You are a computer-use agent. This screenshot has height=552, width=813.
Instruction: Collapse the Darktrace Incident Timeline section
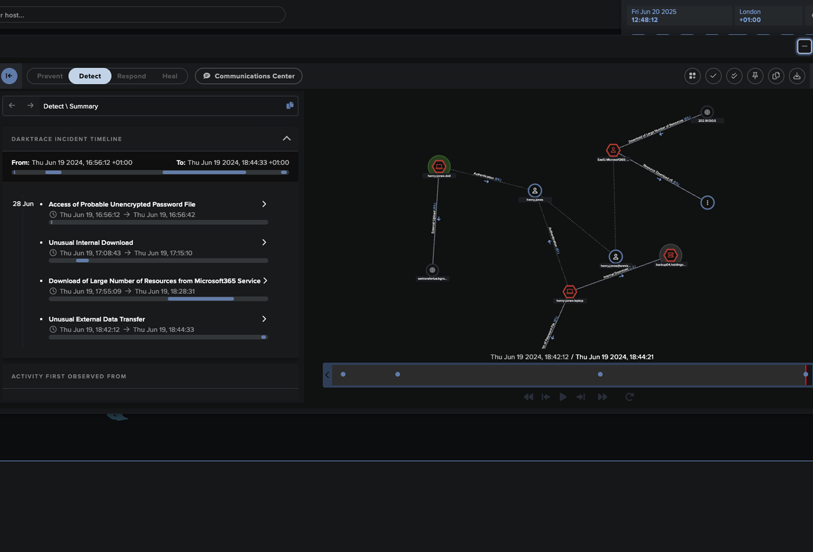coord(286,138)
